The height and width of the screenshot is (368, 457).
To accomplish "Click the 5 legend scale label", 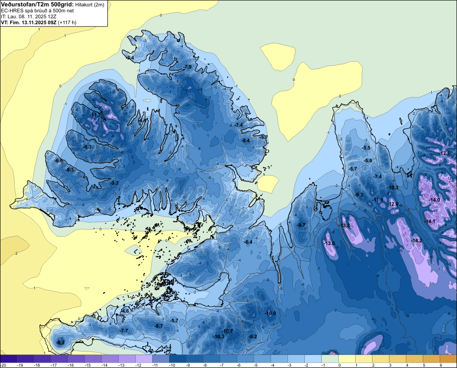I will coord(424,365).
